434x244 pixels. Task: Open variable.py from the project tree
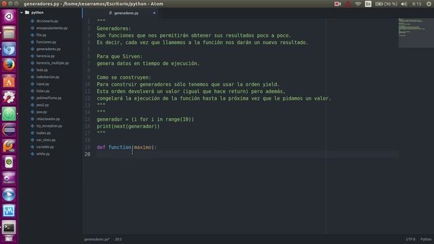point(45,147)
